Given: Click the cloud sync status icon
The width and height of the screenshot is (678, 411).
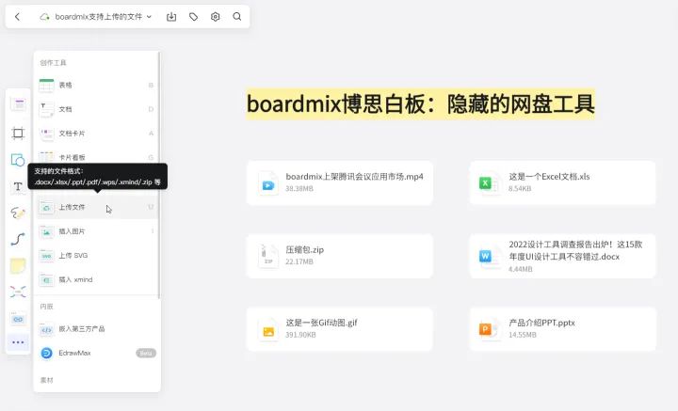Looking at the screenshot, I should 44,17.
